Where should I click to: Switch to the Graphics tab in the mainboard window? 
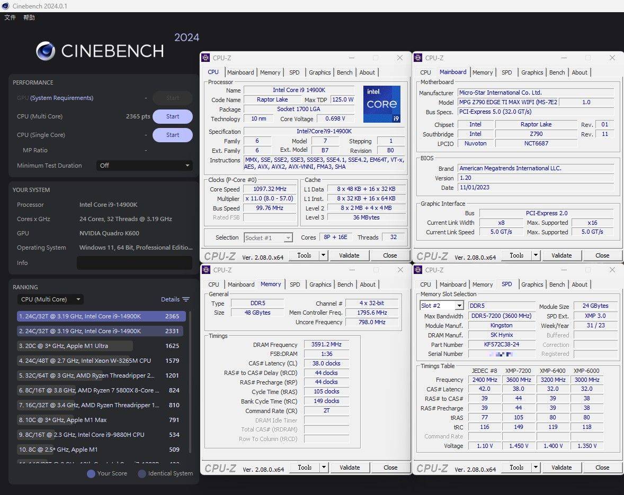point(532,72)
